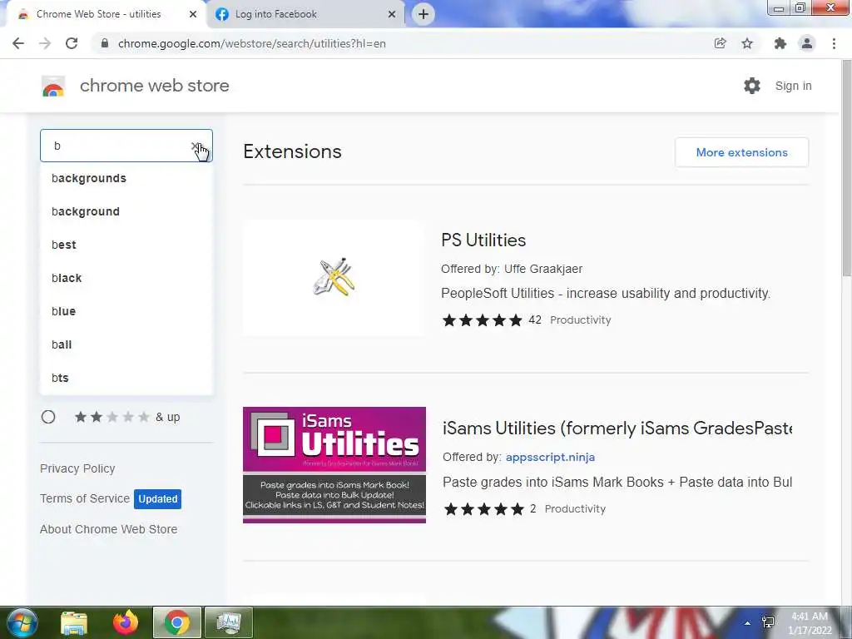Screen dimensions: 852x639
Task: Open the Privacy Policy link
Action: point(77,468)
